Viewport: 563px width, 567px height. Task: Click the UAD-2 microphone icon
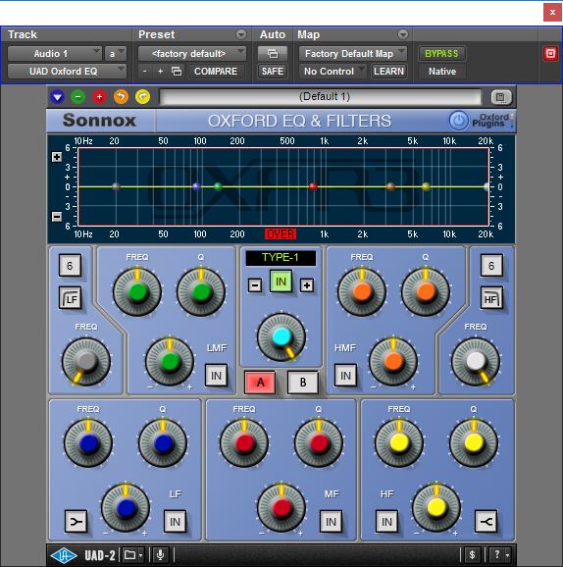161,554
